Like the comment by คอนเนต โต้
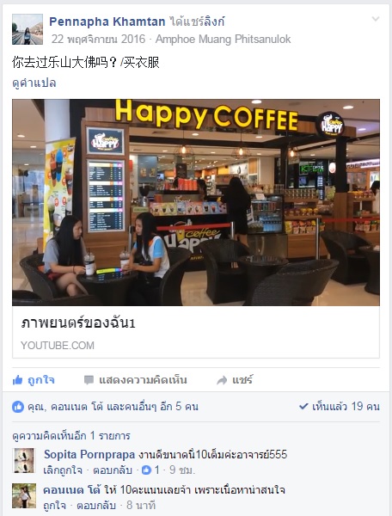This screenshot has height=516, width=392. click(x=55, y=505)
